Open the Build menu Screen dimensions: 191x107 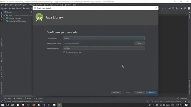46,5
